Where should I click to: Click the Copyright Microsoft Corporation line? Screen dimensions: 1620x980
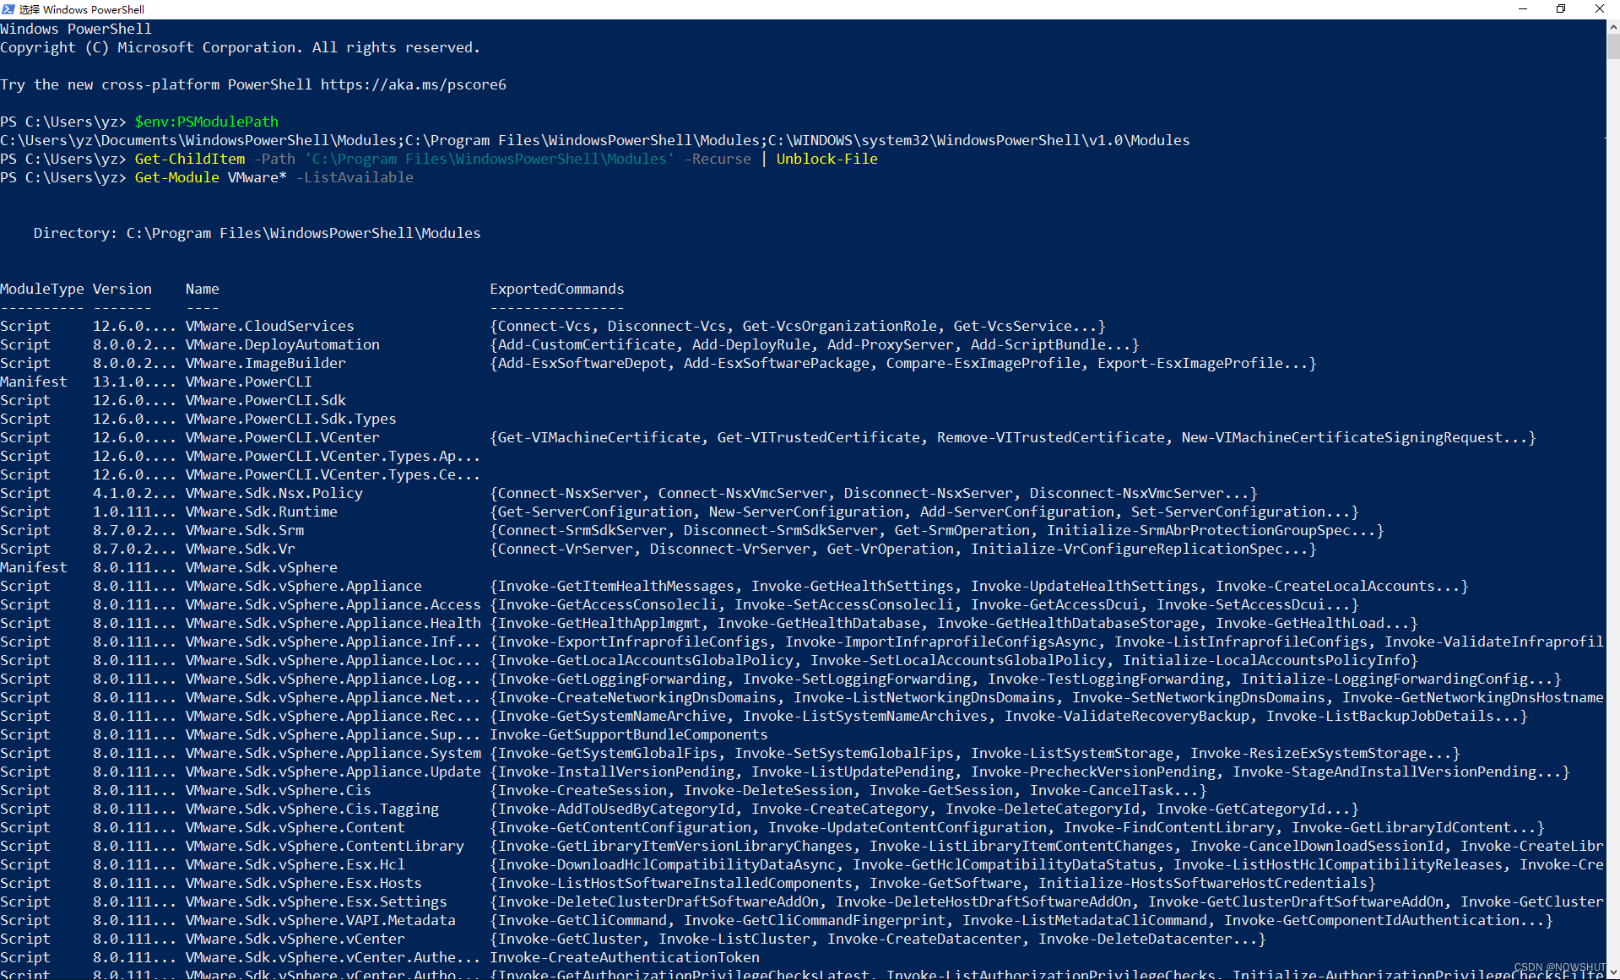(241, 47)
